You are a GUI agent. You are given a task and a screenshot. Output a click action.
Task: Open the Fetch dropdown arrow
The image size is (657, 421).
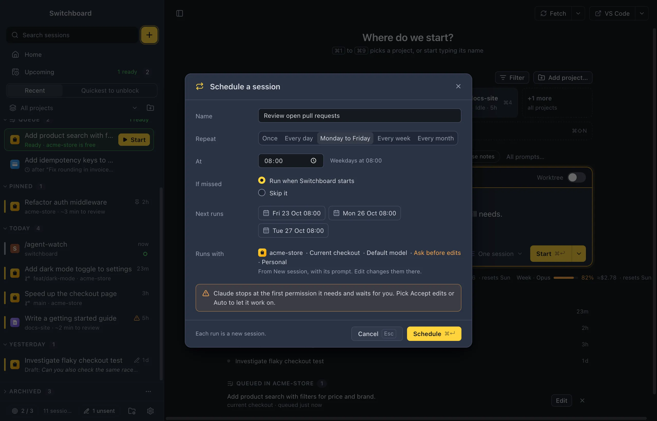coord(578,13)
